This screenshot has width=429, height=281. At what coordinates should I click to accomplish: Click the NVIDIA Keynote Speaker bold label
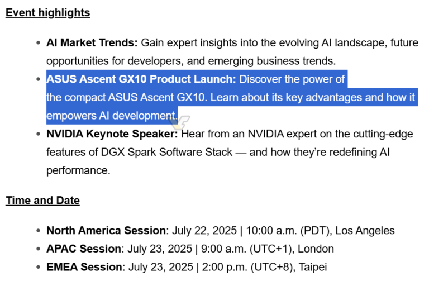pyautogui.click(x=112, y=134)
